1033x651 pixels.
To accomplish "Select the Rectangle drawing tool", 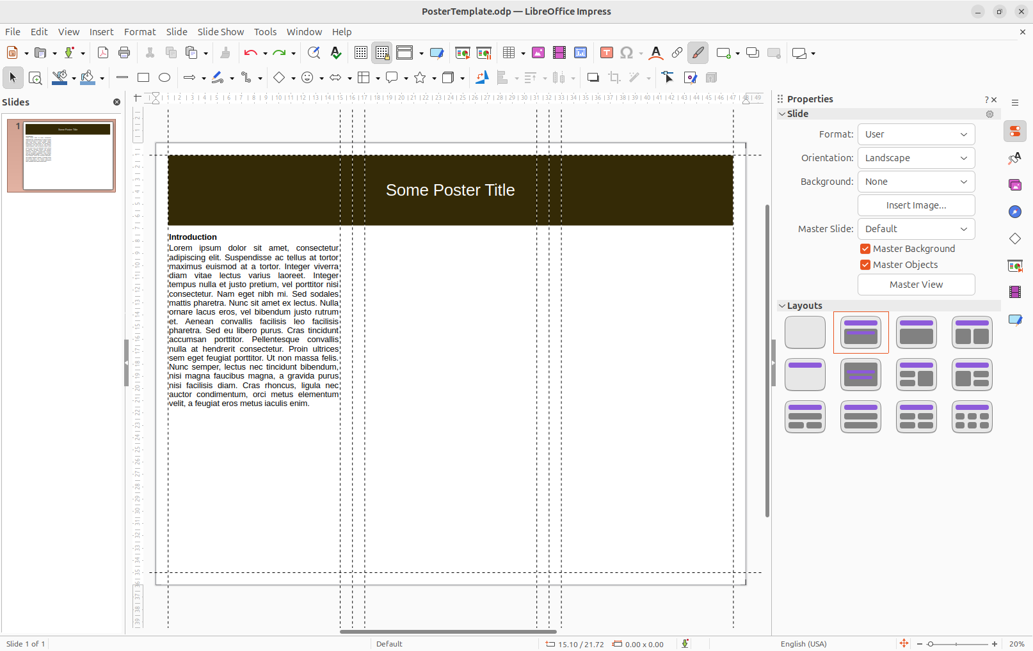I will 143,77.
